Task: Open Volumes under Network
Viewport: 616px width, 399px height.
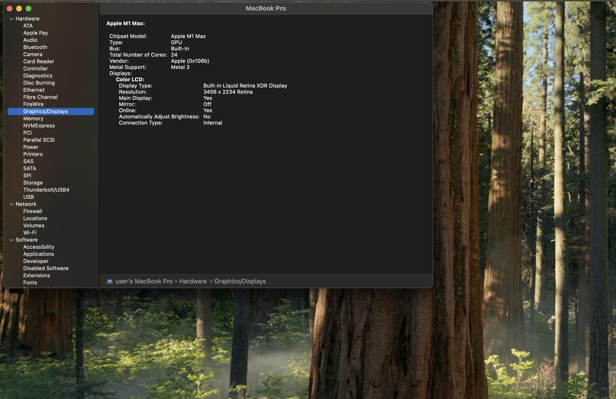Action: [34, 226]
